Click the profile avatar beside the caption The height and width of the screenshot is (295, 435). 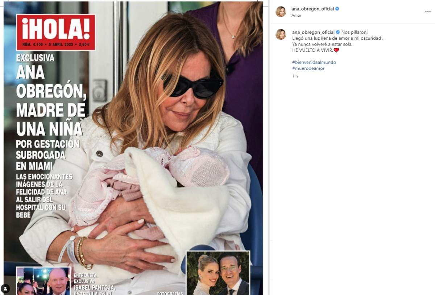pyautogui.click(x=281, y=34)
